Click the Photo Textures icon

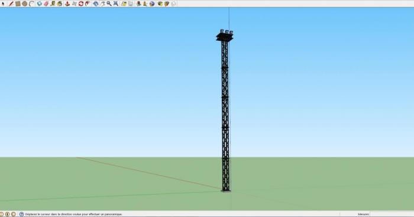coord(145,4)
